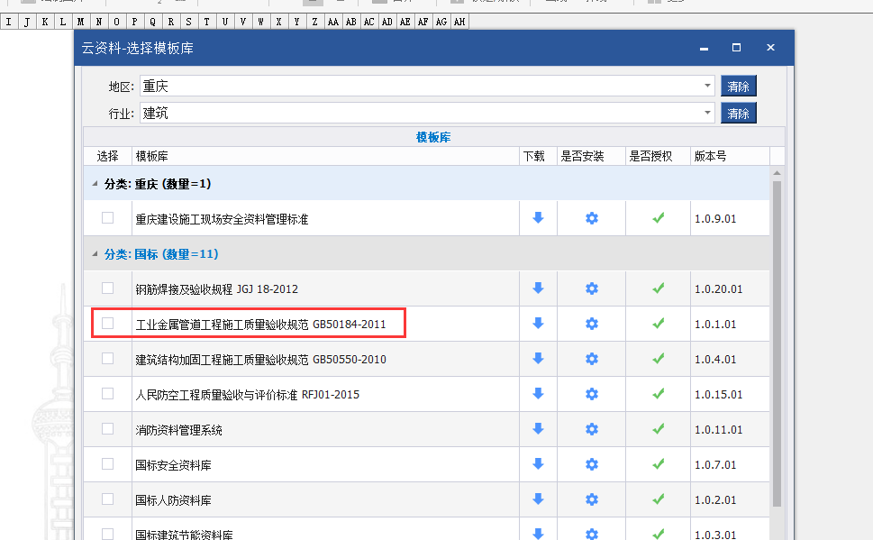
Task: Download 人民防空工程质量验收与评价标准 template
Action: [538, 394]
